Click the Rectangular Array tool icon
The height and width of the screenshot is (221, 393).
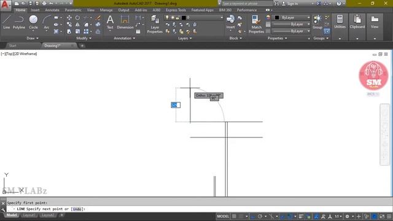[x=86, y=31]
